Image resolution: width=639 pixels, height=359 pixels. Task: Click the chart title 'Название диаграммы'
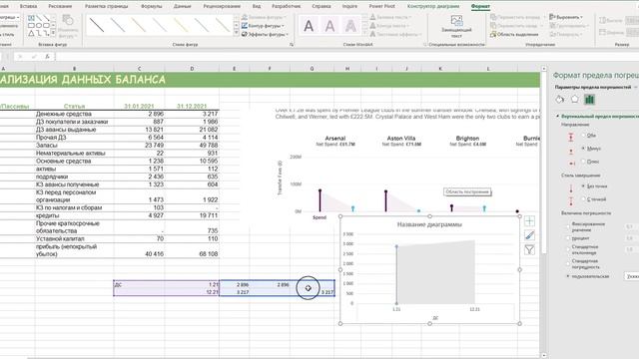click(429, 224)
